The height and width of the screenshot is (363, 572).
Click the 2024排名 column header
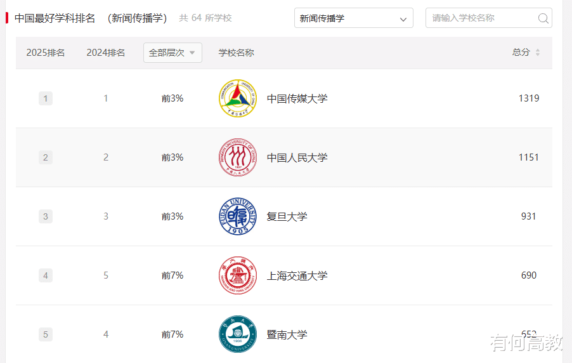pyautogui.click(x=106, y=53)
